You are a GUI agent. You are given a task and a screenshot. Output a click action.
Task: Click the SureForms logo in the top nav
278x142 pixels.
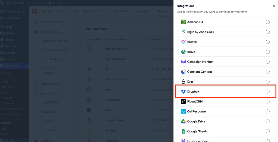click(34, 11)
